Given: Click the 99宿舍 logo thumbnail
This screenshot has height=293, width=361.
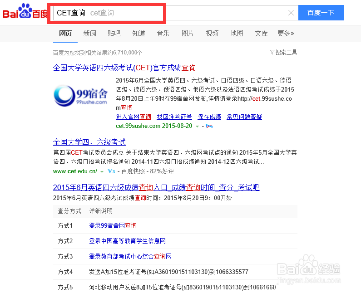Looking at the screenshot, I should tap(80, 96).
